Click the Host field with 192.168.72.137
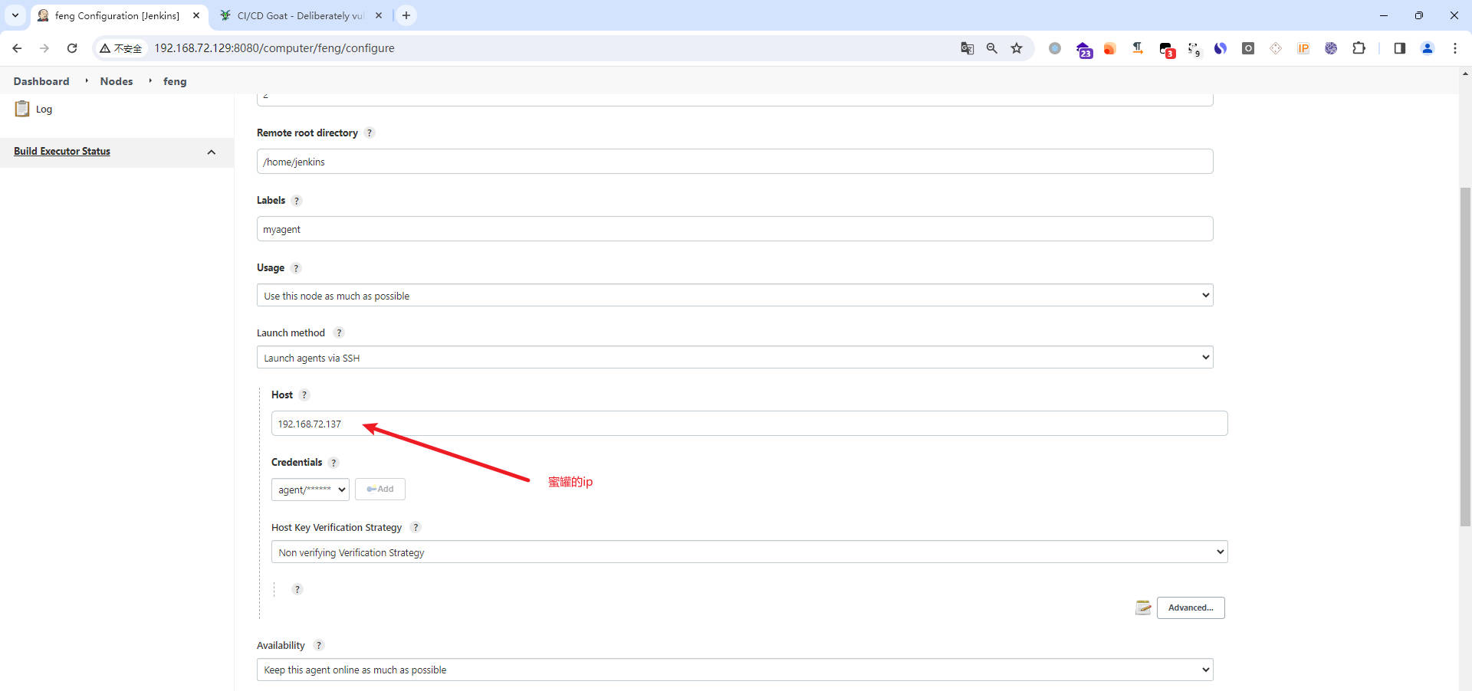Image resolution: width=1472 pixels, height=691 pixels. tap(749, 424)
